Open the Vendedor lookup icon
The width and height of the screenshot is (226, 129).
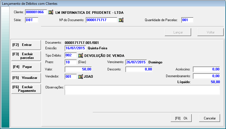tap(81, 76)
